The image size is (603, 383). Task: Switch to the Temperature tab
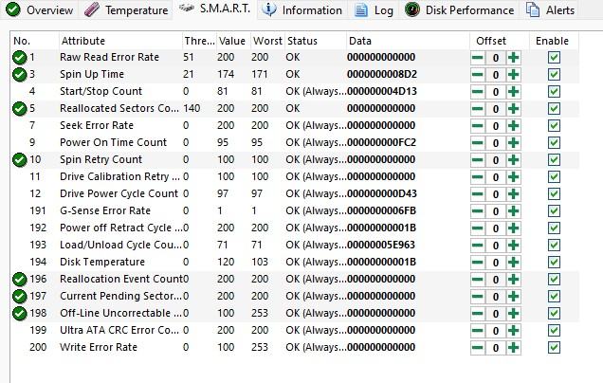126,10
